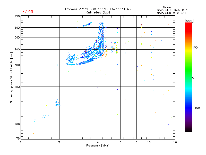Click the 'Frequency [MHz]' axis title
This screenshot has height=155, width=206.
(98, 146)
